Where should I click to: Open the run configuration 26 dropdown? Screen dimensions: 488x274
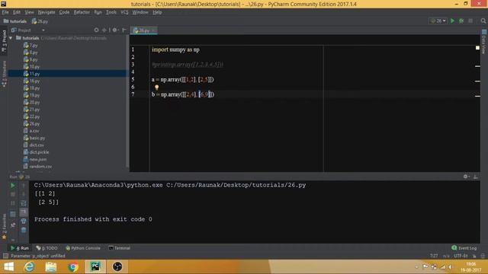coord(438,21)
